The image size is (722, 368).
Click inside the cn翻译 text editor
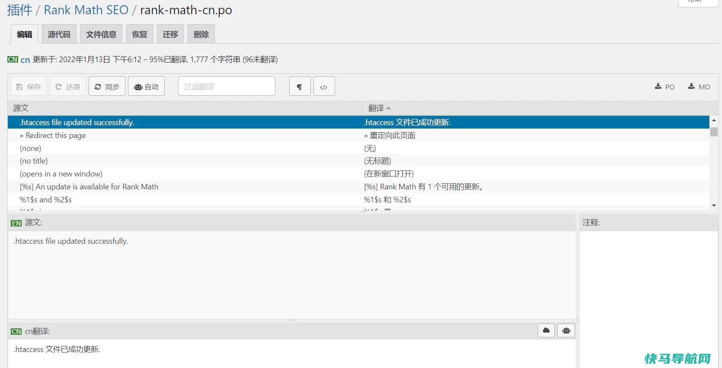(292, 353)
